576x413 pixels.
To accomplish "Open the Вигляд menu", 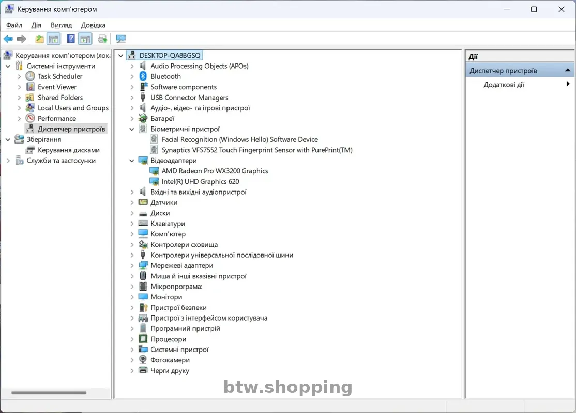I will click(x=61, y=25).
